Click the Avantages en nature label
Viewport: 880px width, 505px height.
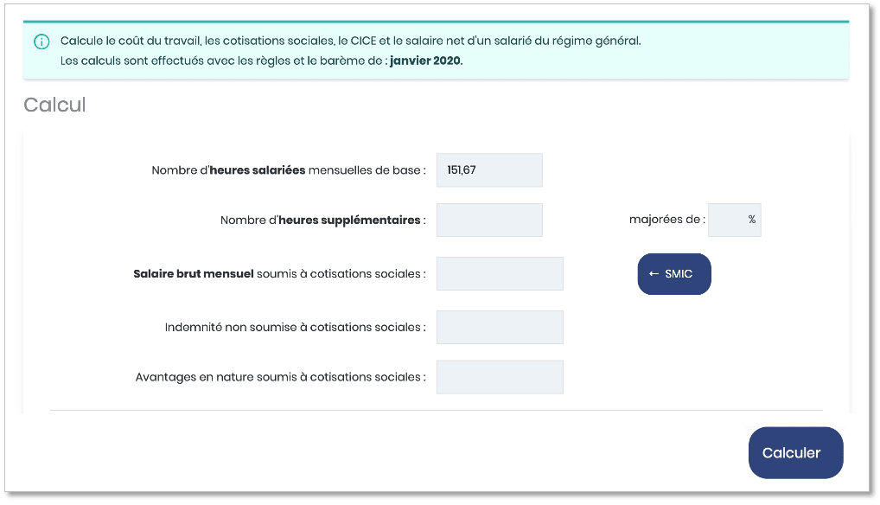click(x=281, y=377)
